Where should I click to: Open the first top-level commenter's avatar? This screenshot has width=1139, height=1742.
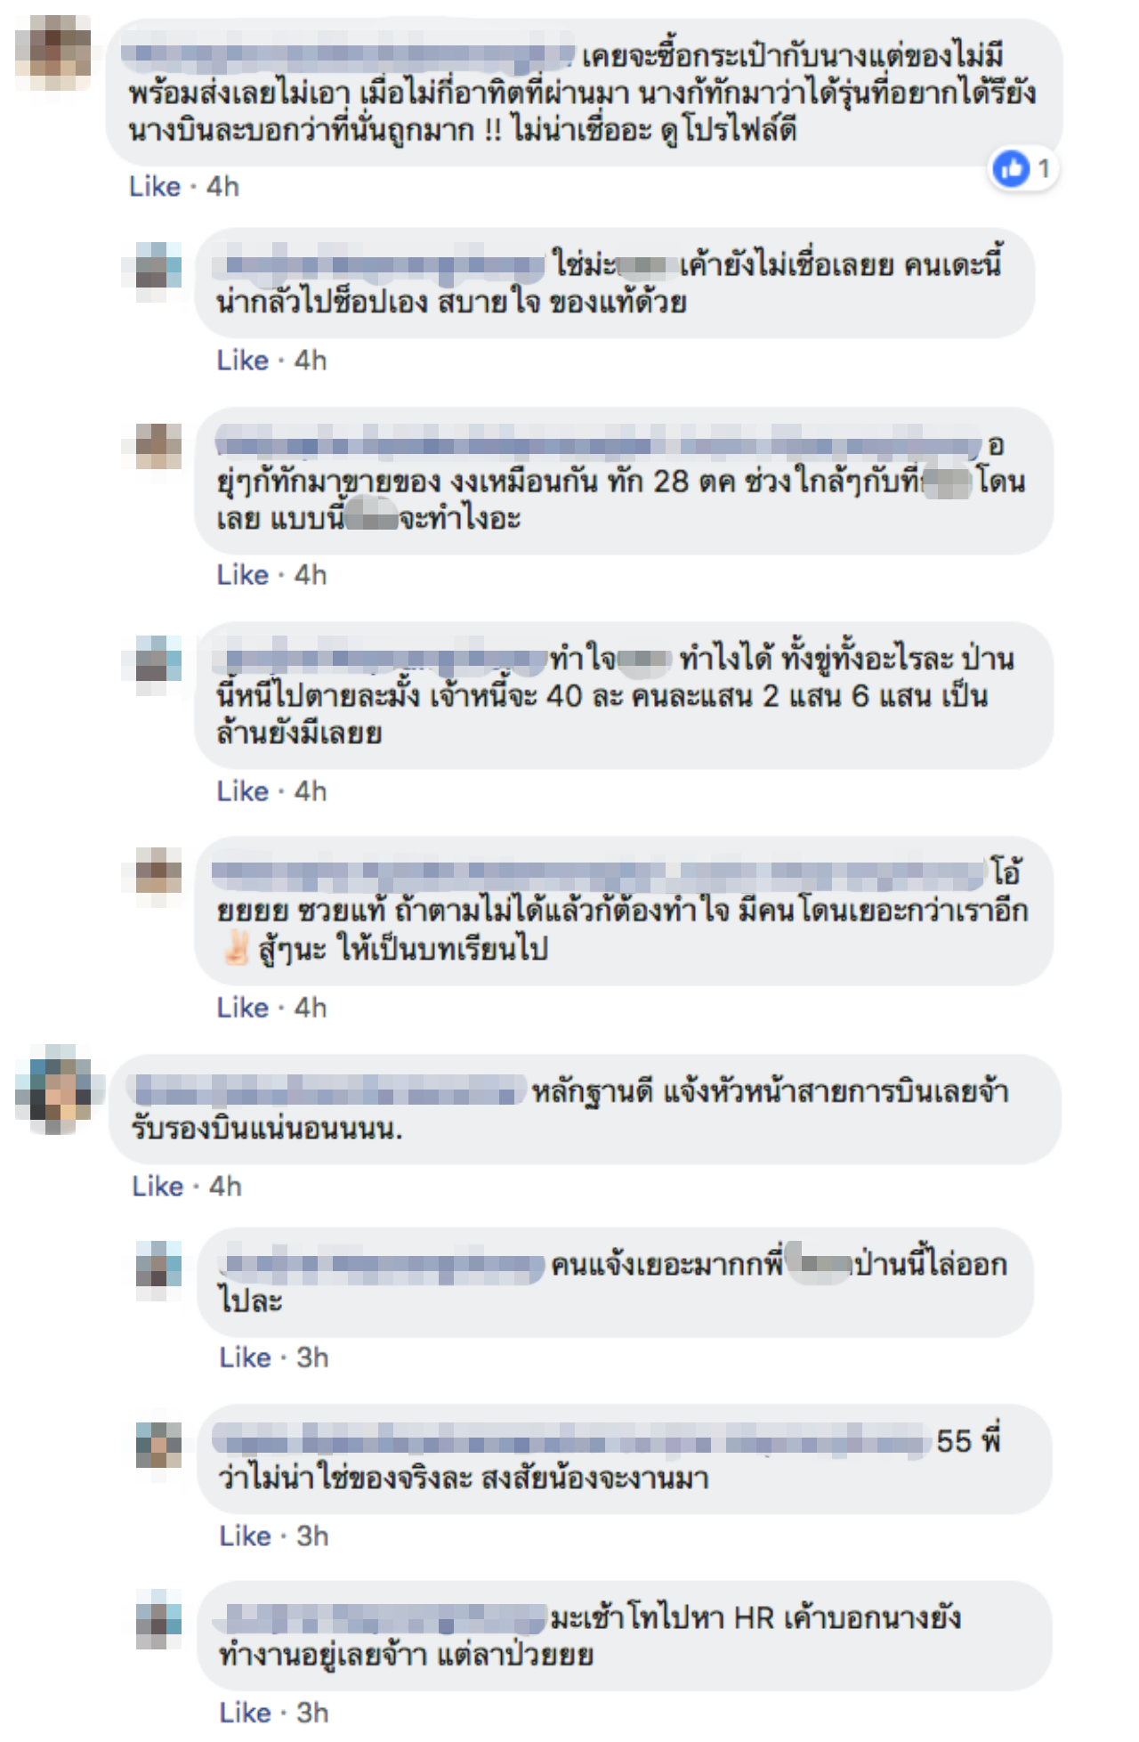pos(53,52)
